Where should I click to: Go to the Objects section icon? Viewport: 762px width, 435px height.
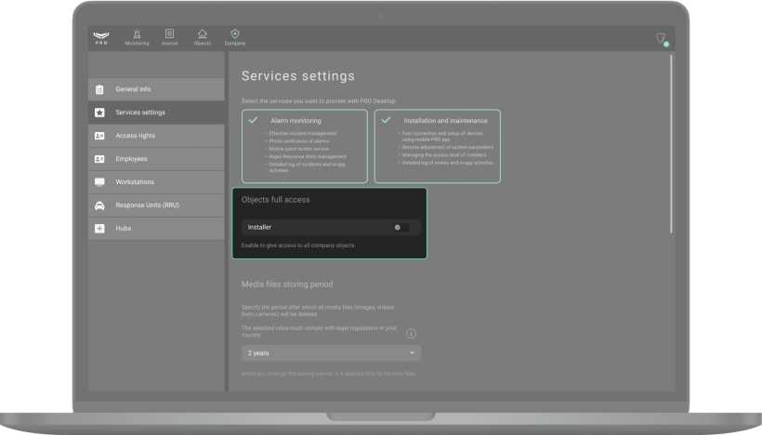(202, 34)
